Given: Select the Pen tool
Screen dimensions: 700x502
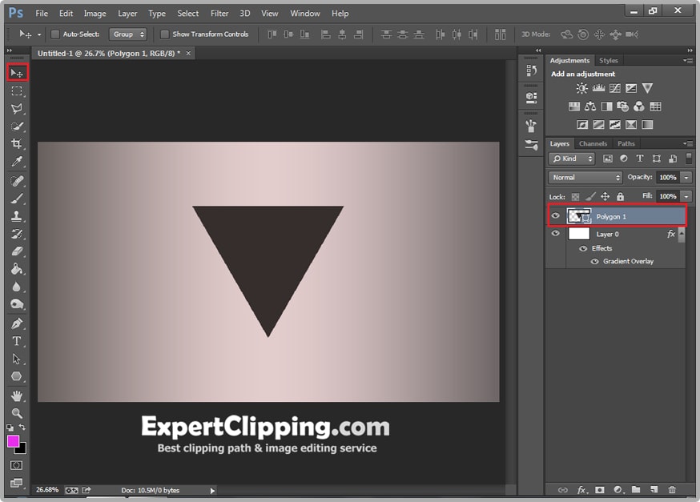Looking at the screenshot, I should coord(16,323).
